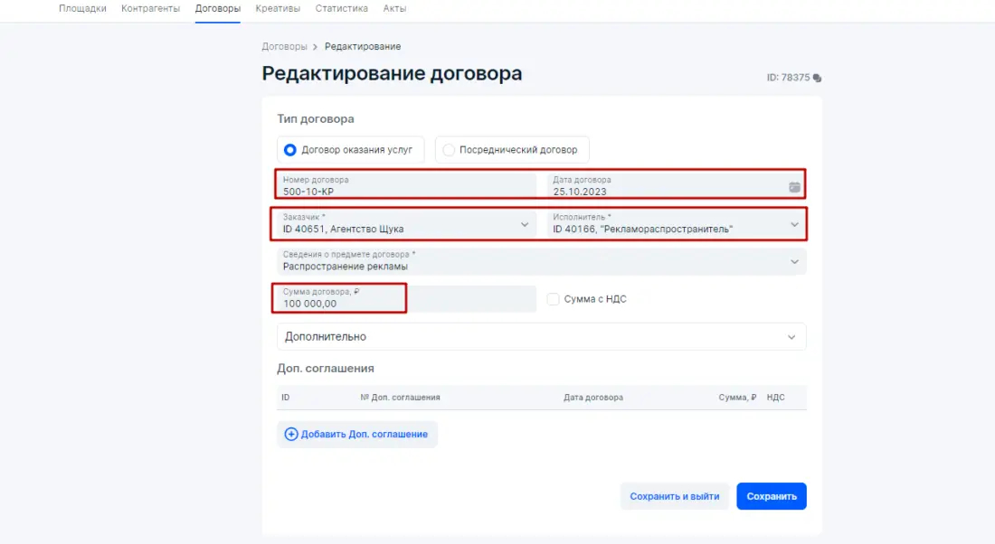
Task: Switch to the Площадки tab
Action: [82, 8]
